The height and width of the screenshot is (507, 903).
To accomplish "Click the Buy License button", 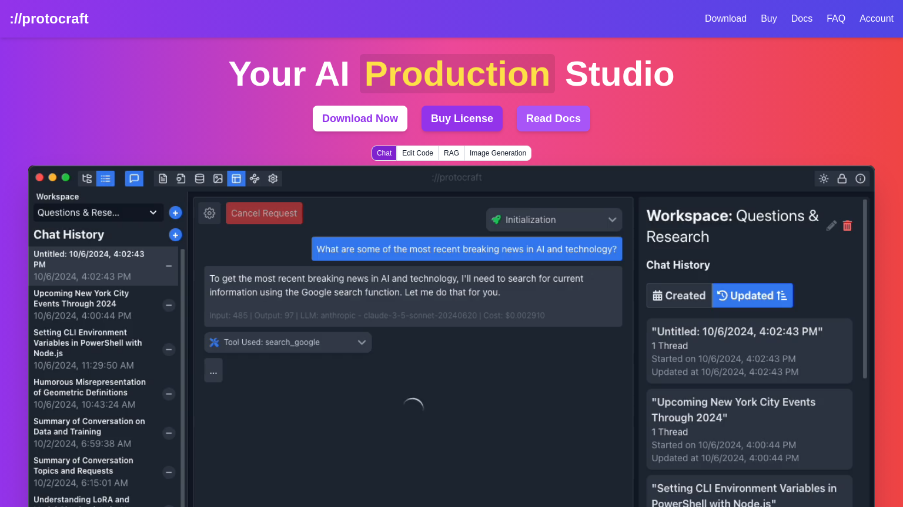I will coord(462,119).
